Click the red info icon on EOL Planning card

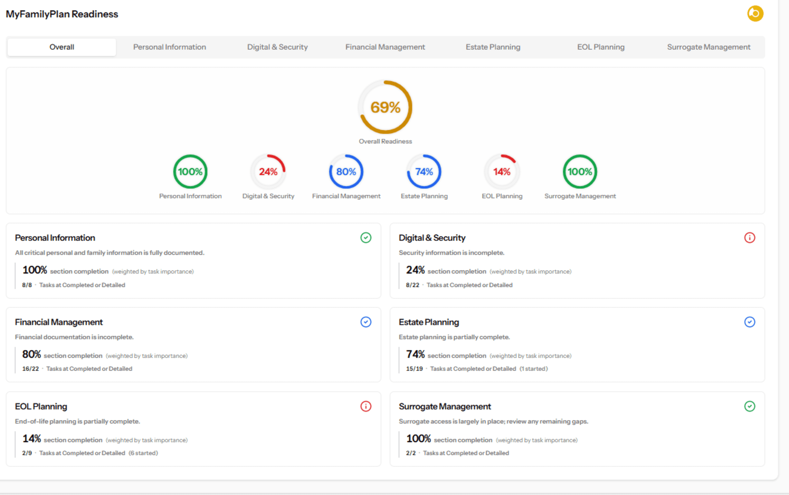[366, 406]
